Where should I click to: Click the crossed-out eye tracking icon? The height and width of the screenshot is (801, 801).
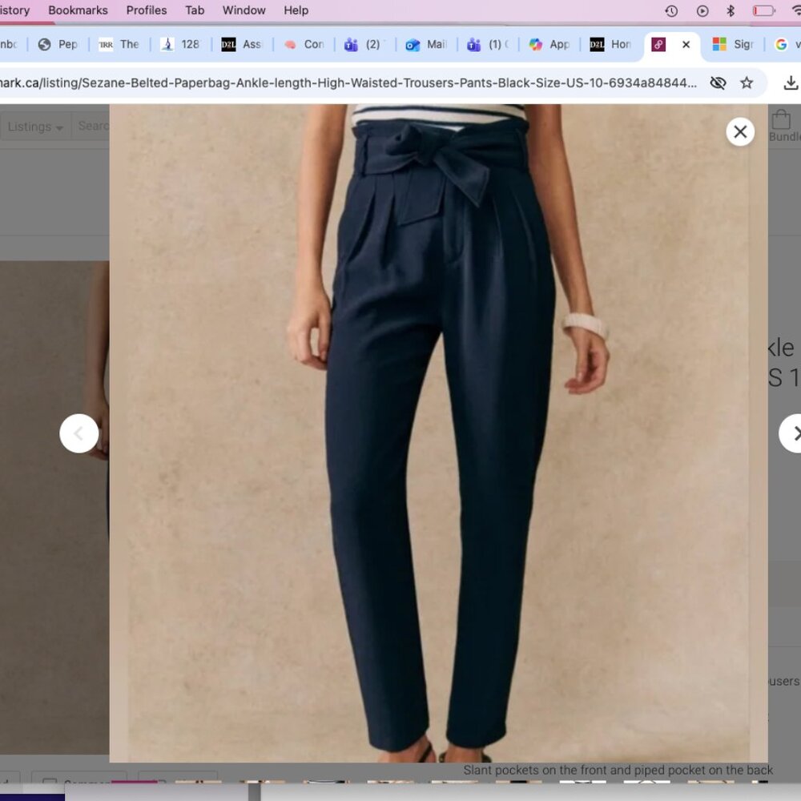point(718,83)
